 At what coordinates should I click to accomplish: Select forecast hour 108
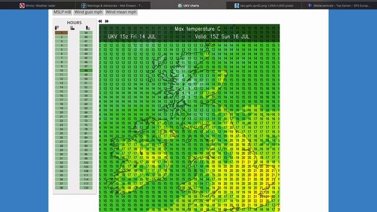(86, 171)
